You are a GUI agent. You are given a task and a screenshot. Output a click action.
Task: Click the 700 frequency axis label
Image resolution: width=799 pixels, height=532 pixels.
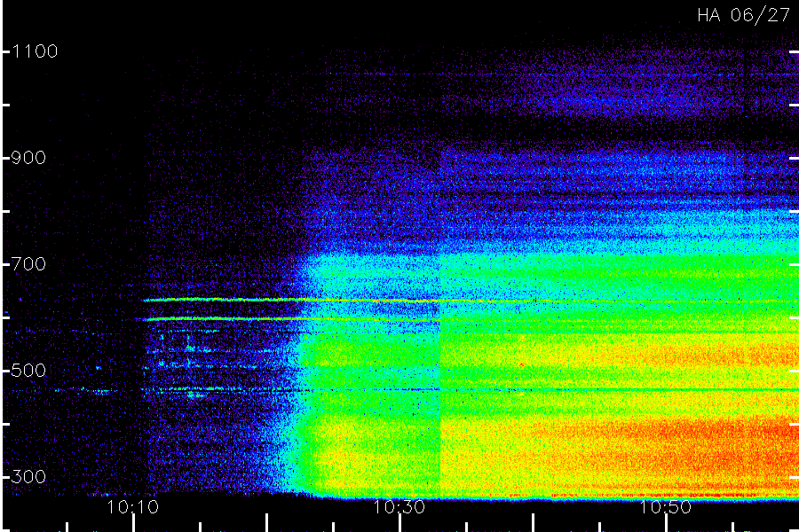(28, 264)
